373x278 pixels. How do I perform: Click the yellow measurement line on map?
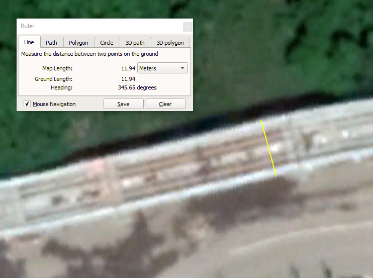coord(268,148)
